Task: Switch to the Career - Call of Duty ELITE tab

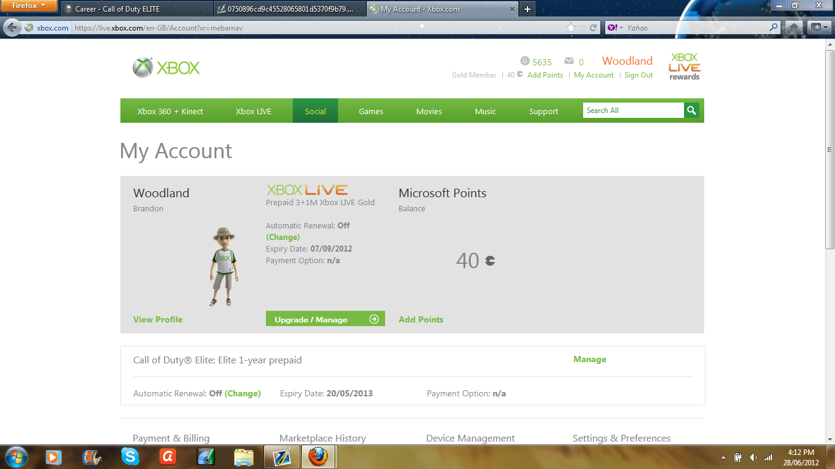Action: pos(136,9)
